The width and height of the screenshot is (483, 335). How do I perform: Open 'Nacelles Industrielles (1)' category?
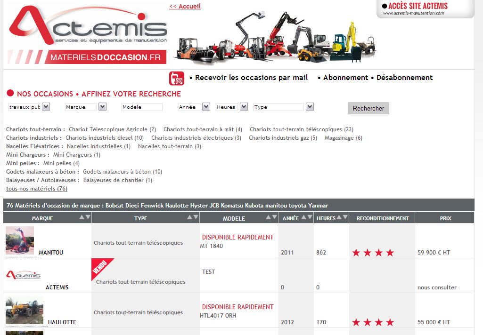coord(98,146)
